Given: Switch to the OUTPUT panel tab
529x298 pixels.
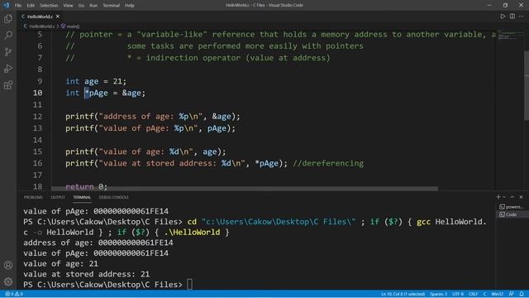Looking at the screenshot, I should pos(58,197).
